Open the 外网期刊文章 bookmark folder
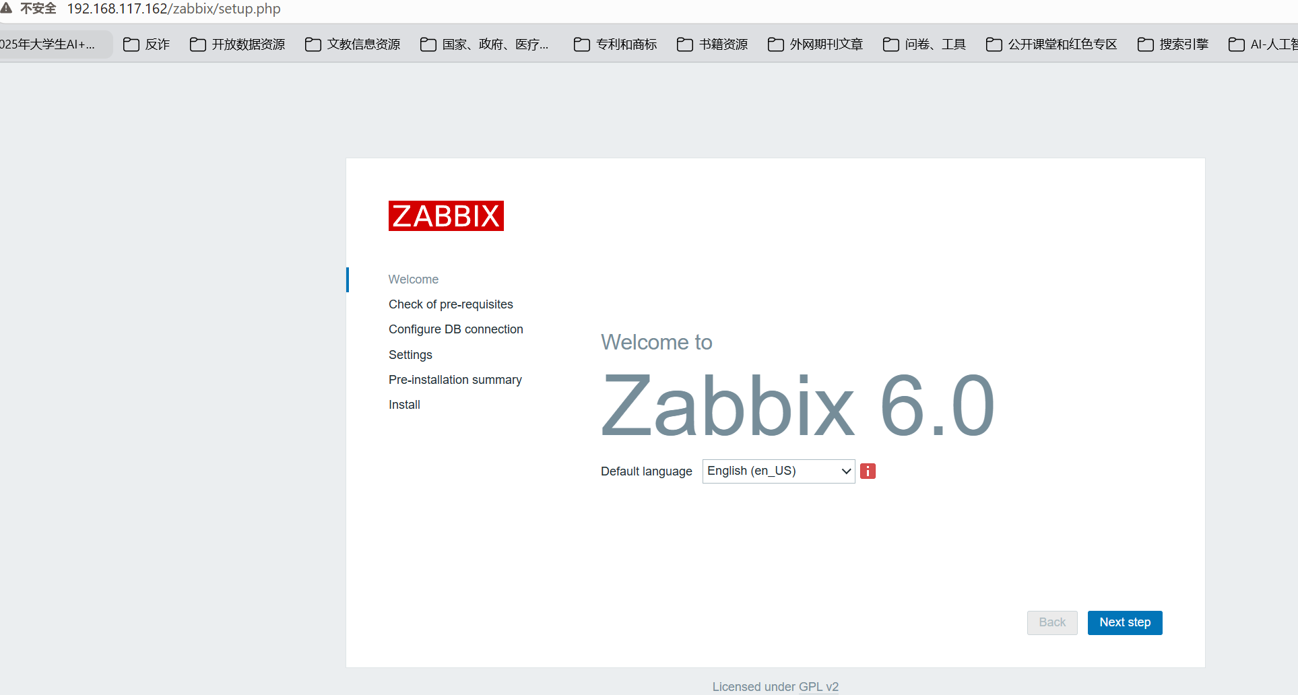The image size is (1298, 695). (815, 44)
